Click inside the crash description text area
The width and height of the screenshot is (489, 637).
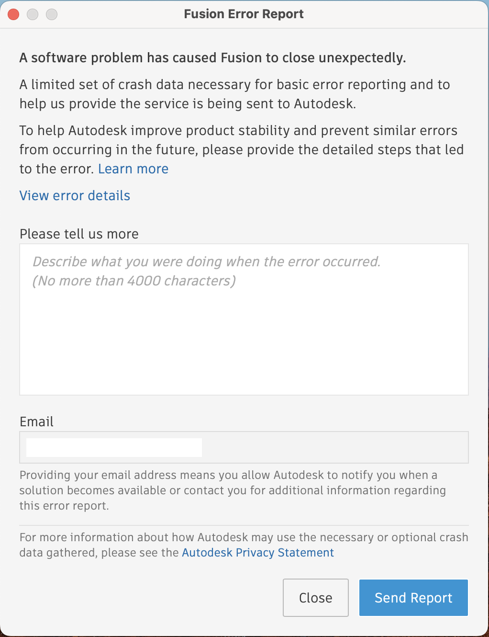tap(244, 318)
